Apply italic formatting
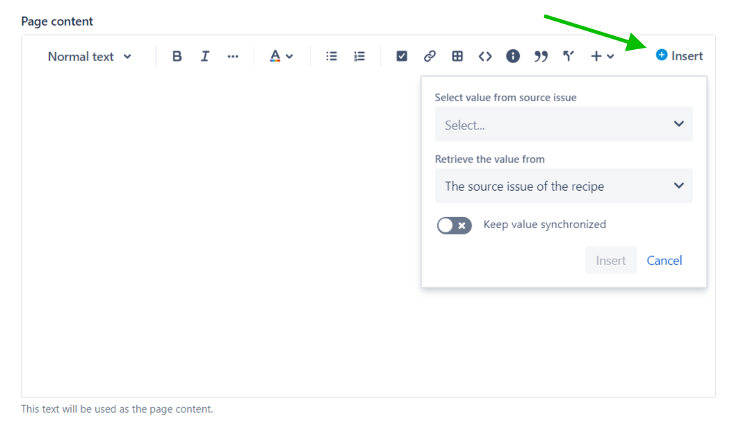The image size is (752, 437). 204,56
